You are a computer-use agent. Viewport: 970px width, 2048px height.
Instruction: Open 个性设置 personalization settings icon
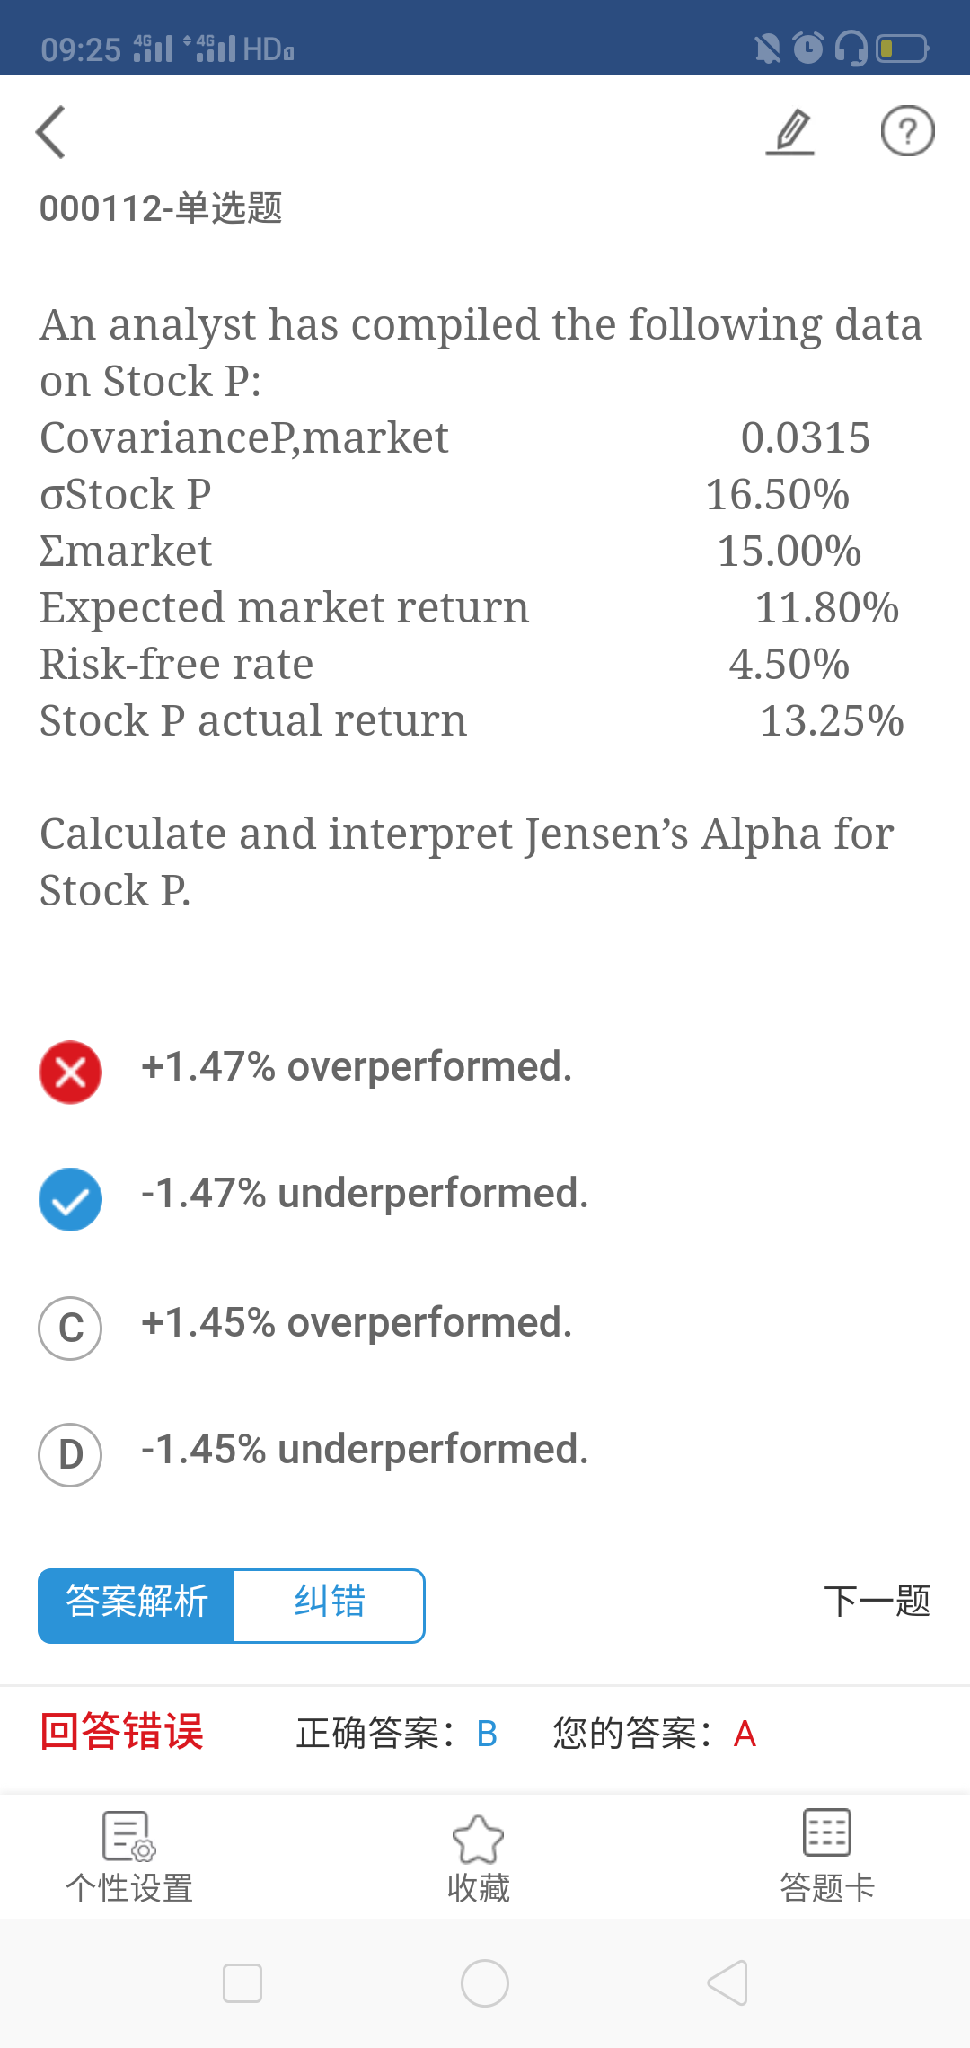point(128,1835)
